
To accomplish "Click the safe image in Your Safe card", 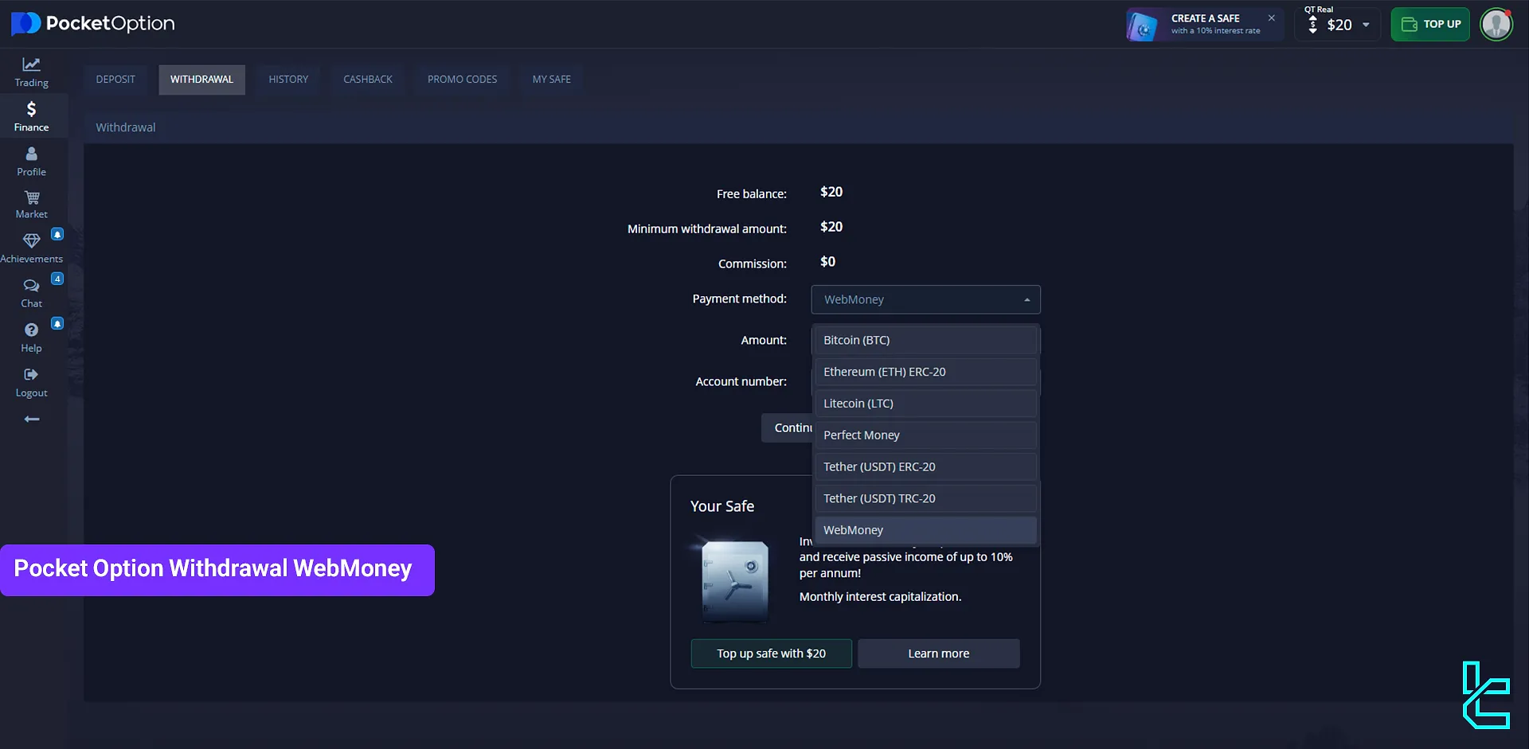I will [735, 581].
